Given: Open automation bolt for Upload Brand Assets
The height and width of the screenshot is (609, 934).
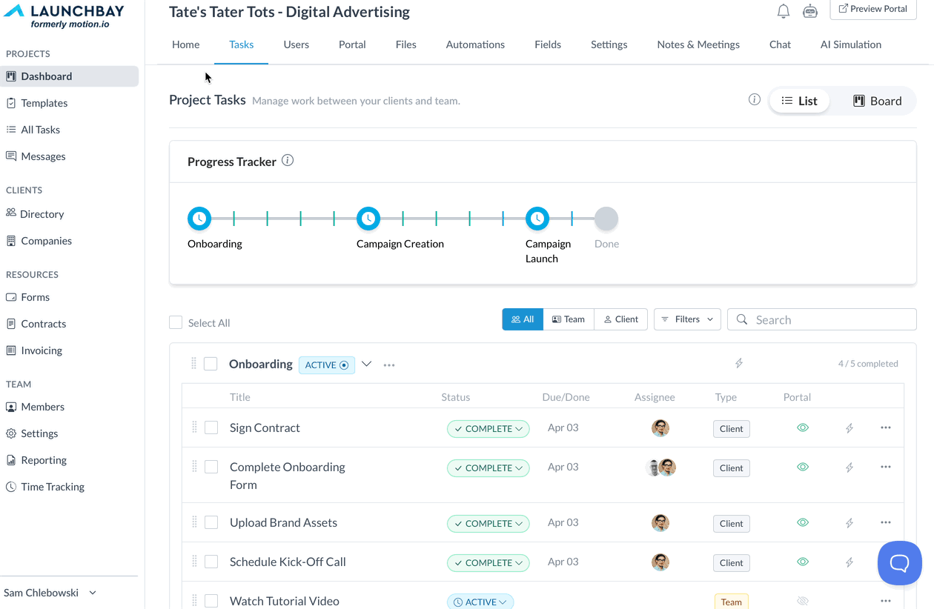Looking at the screenshot, I should tap(849, 523).
